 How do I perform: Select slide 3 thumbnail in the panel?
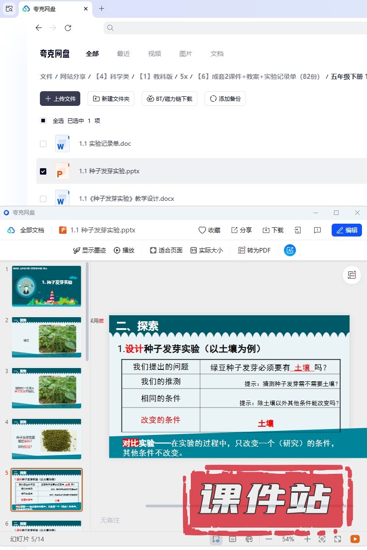[46, 388]
